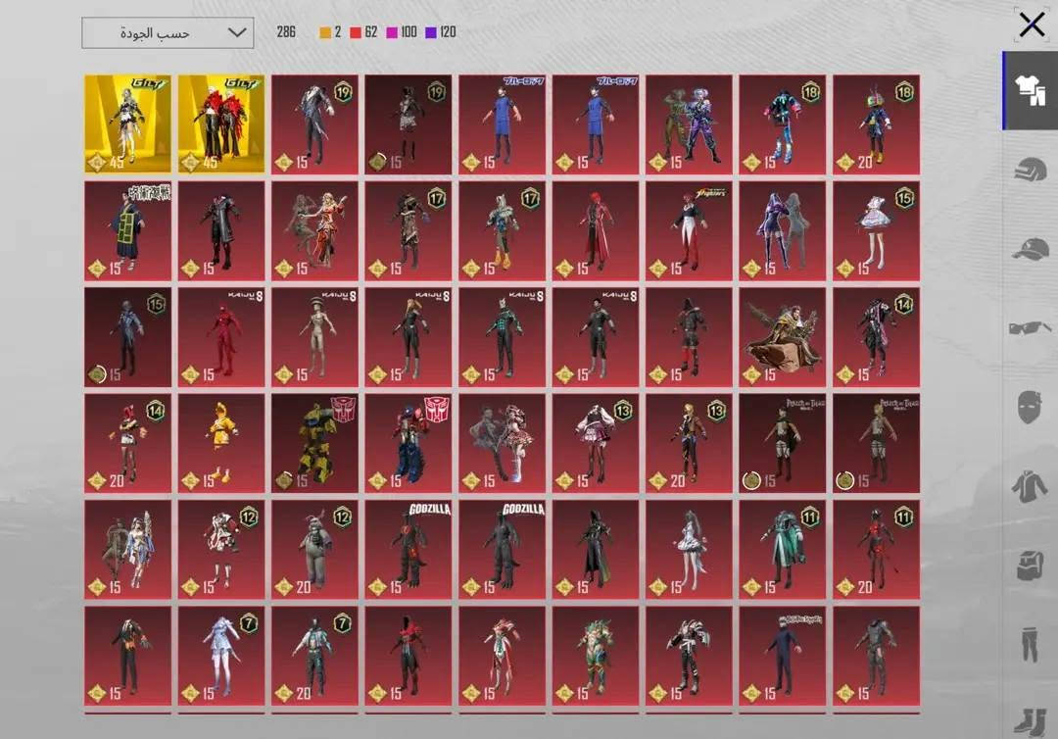Image resolution: width=1058 pixels, height=739 pixels.
Task: Choose the plain dark grey Godzilla outfit
Action: pos(502,550)
